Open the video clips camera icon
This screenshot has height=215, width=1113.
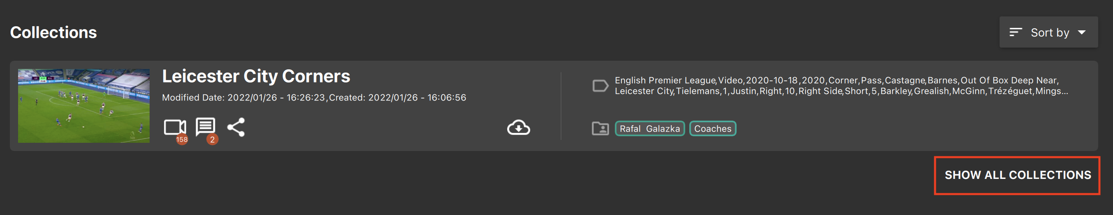[x=174, y=127]
